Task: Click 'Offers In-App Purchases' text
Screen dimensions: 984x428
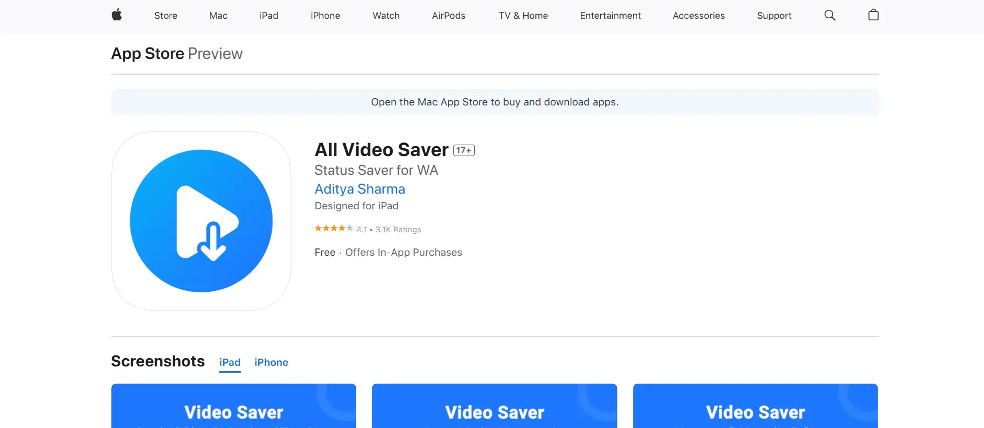Action: pos(404,253)
